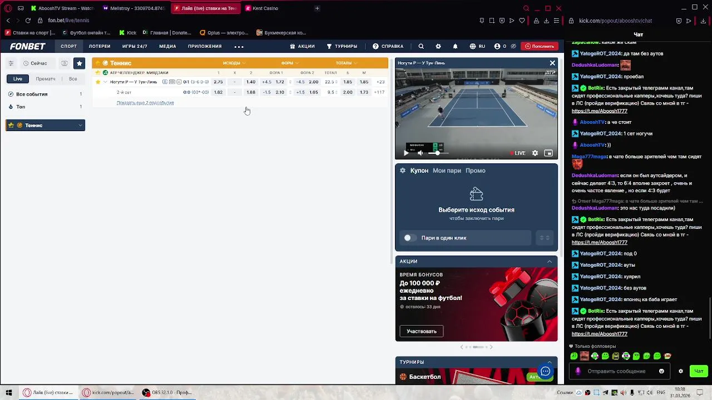Click the search magnifier icon
Screen dimensions: 712x400
click(x=421, y=46)
